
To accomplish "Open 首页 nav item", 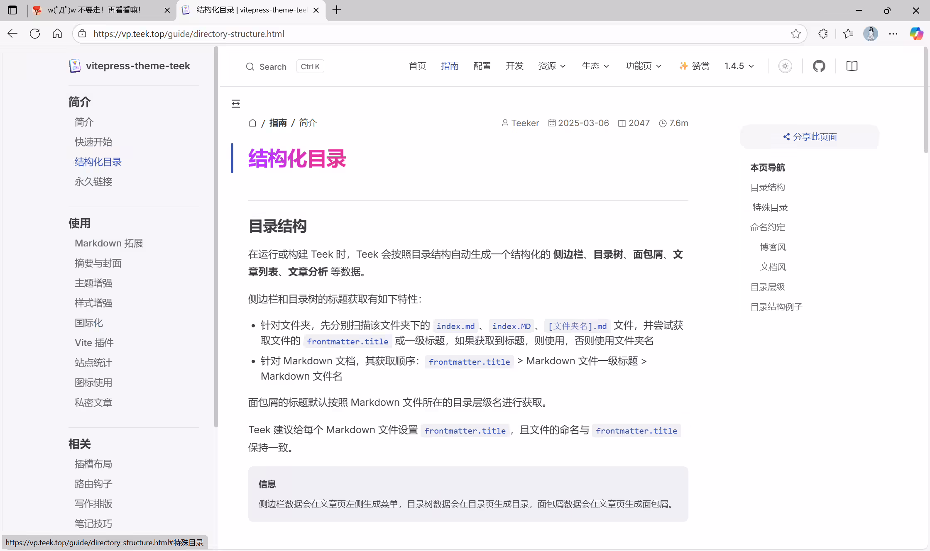I will 417,66.
